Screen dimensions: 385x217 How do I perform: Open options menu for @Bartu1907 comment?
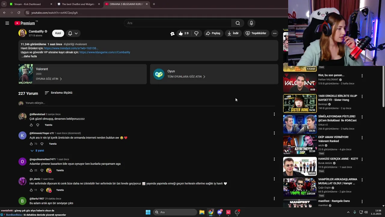pos(274,199)
